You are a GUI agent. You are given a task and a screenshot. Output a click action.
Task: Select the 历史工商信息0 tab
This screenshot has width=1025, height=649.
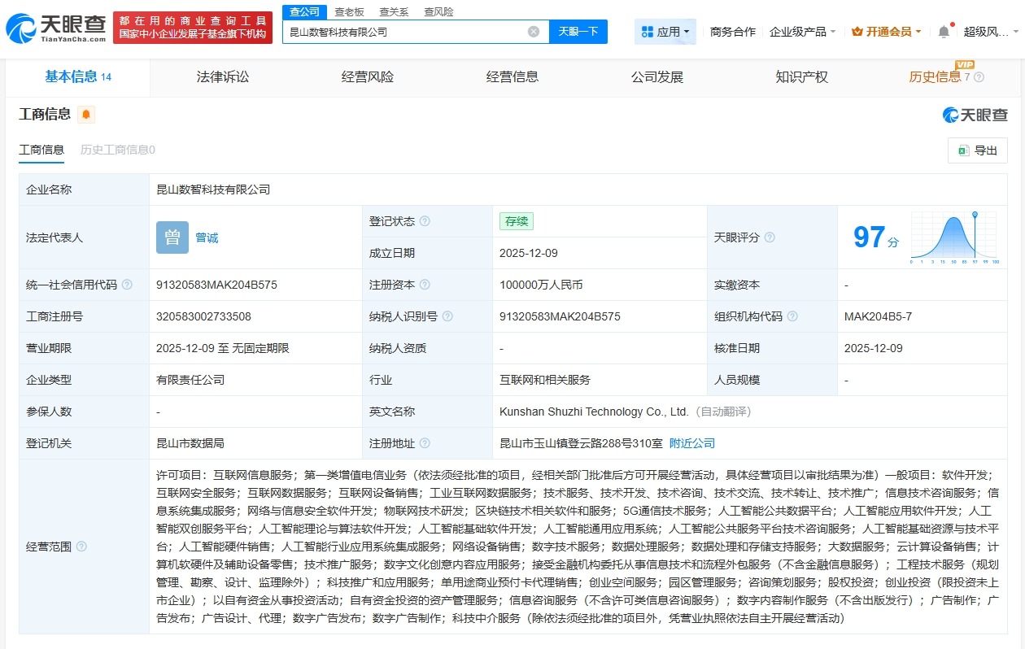[117, 150]
